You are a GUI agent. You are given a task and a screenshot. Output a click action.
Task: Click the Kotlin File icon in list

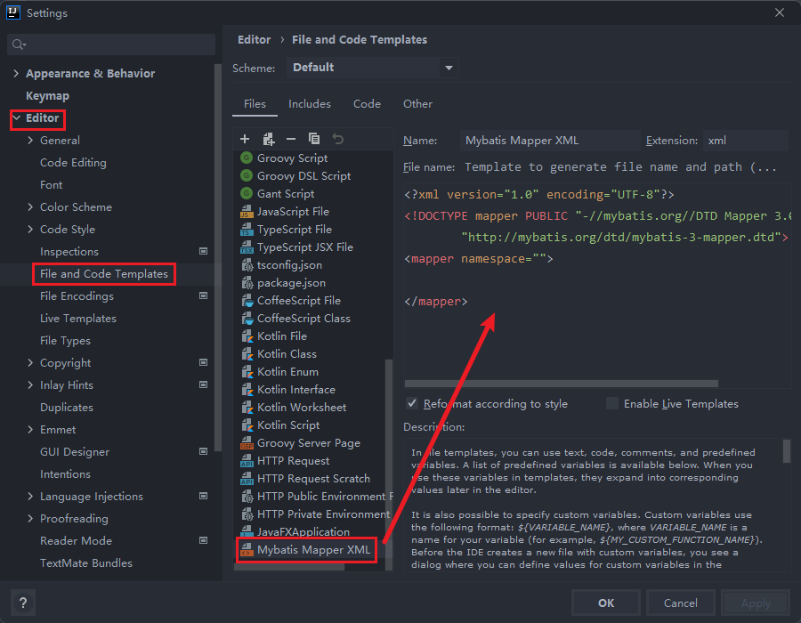tap(247, 336)
